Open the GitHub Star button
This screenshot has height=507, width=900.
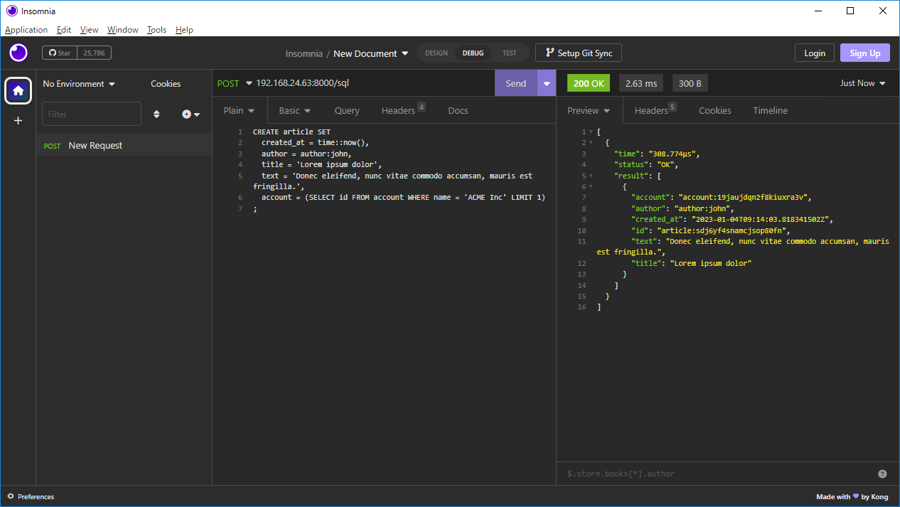(x=59, y=53)
